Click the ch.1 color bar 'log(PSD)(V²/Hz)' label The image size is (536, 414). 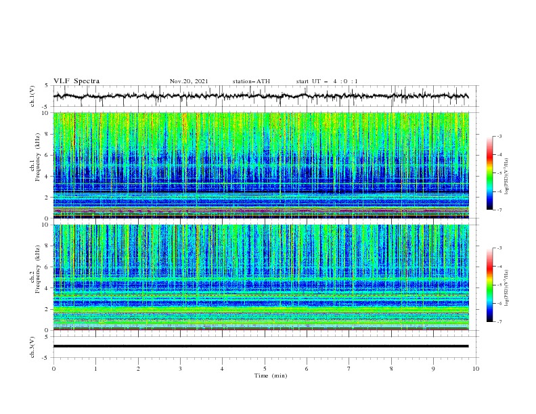coord(507,177)
